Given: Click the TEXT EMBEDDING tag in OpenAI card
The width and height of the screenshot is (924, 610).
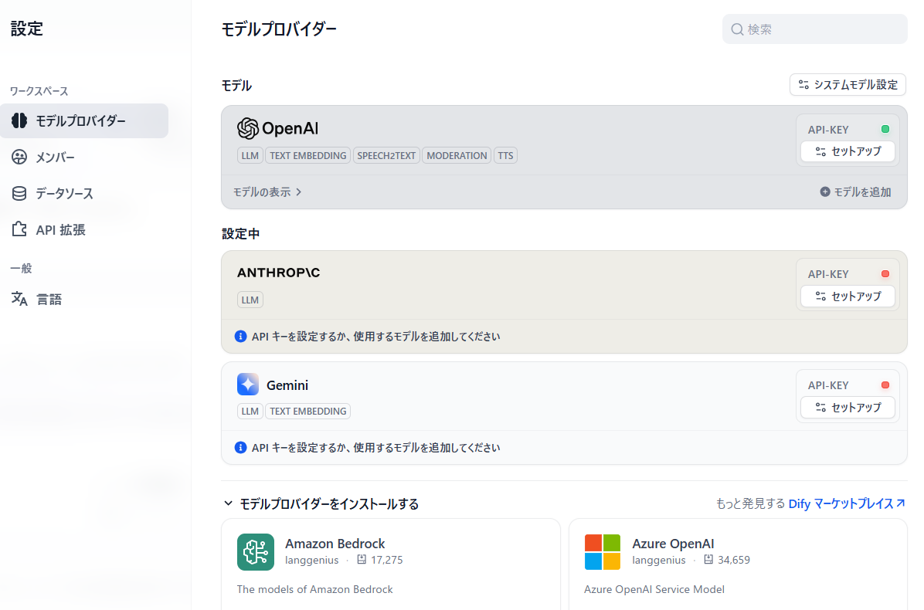Looking at the screenshot, I should coord(308,155).
